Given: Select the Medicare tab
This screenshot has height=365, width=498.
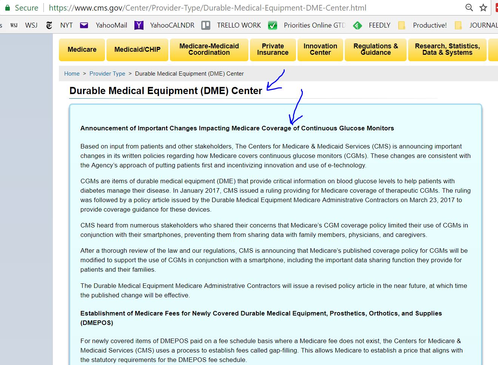Looking at the screenshot, I should [82, 49].
